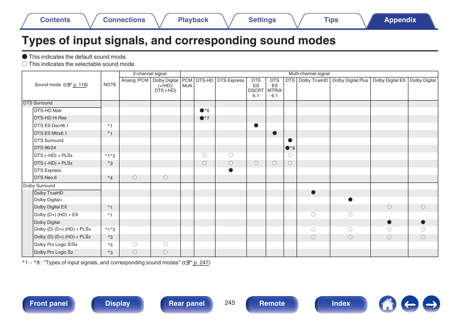Image resolution: width=460 pixels, height=324 pixels.
Task: Click the '*7' note in DTS-HD Hi Res row
Action: (x=207, y=118)
